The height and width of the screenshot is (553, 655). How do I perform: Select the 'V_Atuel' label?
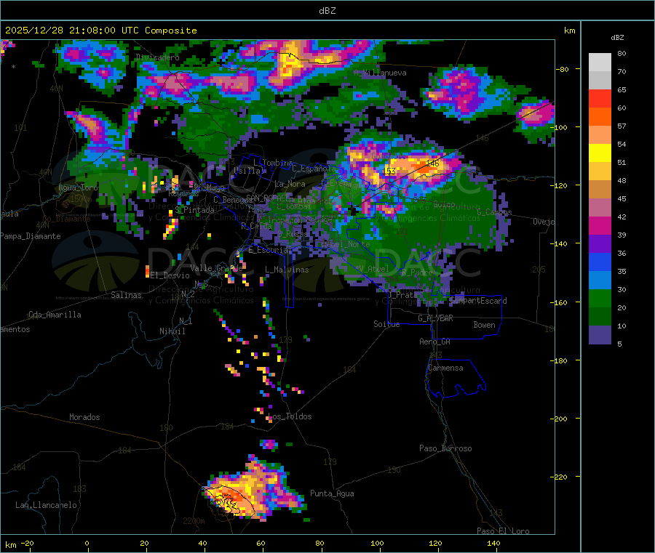373,269
